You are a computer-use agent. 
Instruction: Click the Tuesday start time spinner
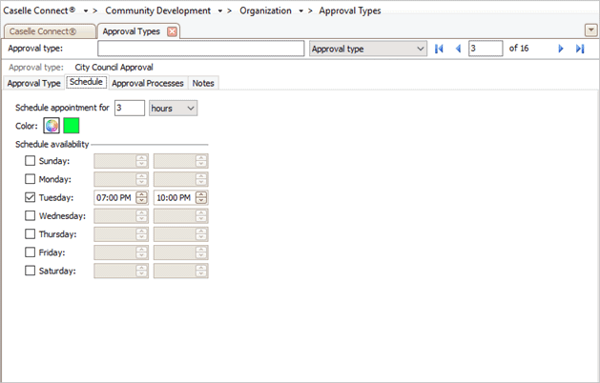coord(142,197)
